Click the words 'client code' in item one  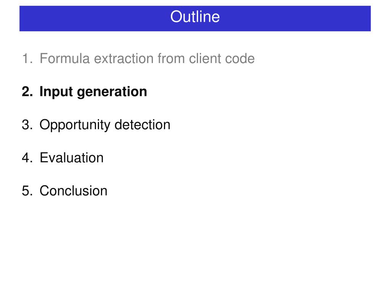[x=222, y=58]
